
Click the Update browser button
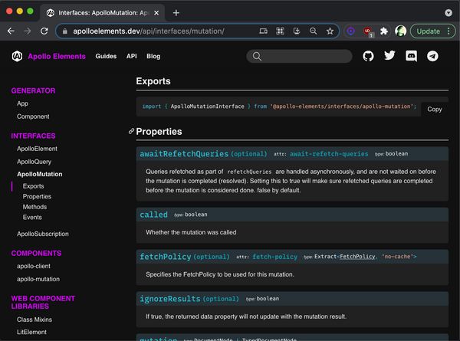pyautogui.click(x=428, y=31)
